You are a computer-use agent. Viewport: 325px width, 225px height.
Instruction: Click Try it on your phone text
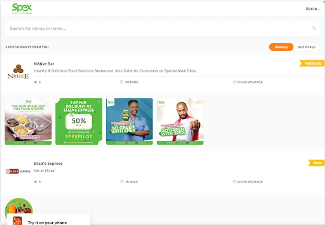pyautogui.click(x=47, y=223)
